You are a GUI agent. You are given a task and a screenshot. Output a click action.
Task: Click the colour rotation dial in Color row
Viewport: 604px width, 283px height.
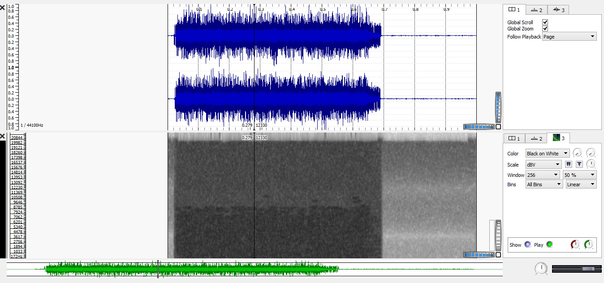pyautogui.click(x=591, y=153)
